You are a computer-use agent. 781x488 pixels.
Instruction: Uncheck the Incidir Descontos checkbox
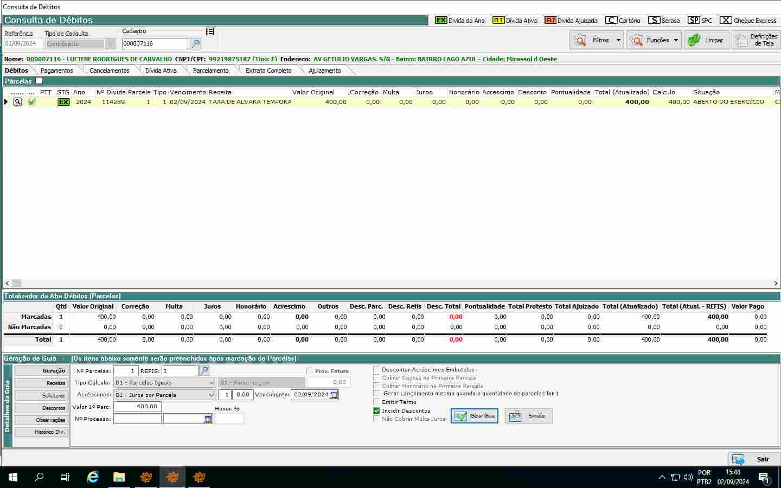click(376, 410)
